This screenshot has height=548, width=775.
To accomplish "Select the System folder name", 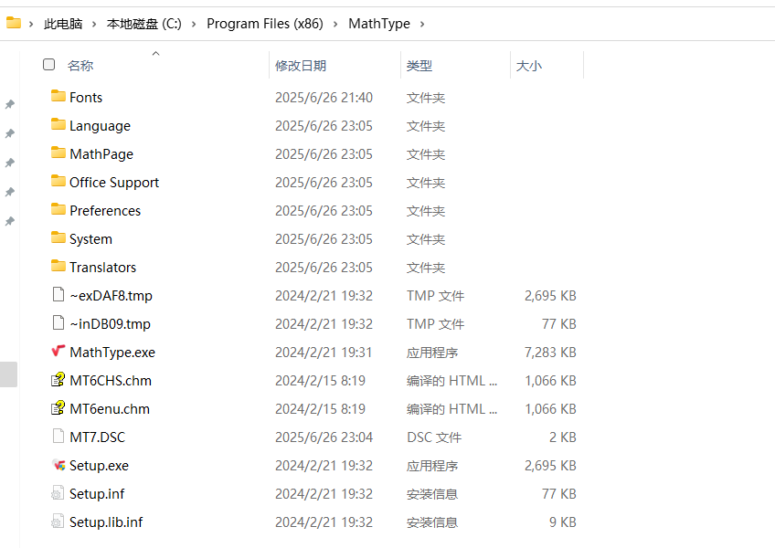I will [91, 239].
